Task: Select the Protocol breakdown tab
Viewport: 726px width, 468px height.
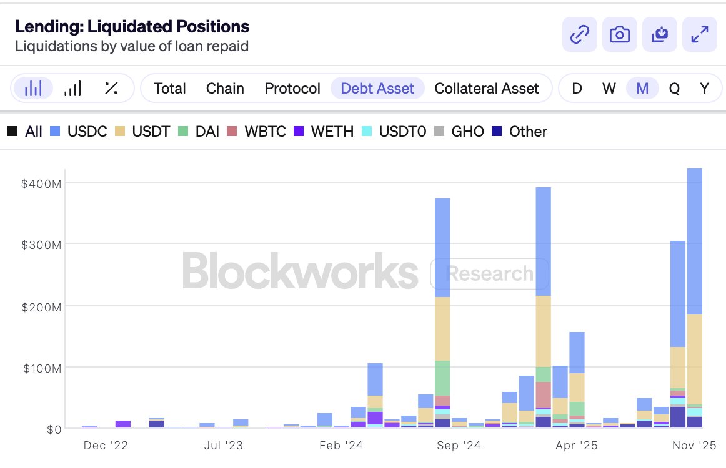Action: click(292, 89)
